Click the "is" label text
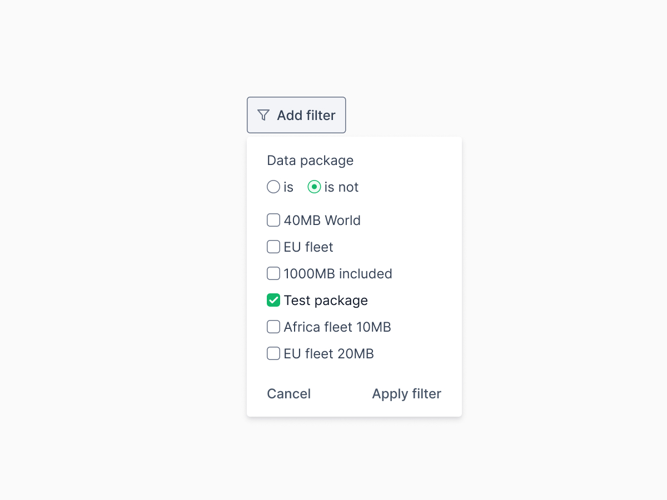The width and height of the screenshot is (667, 500). click(x=288, y=187)
